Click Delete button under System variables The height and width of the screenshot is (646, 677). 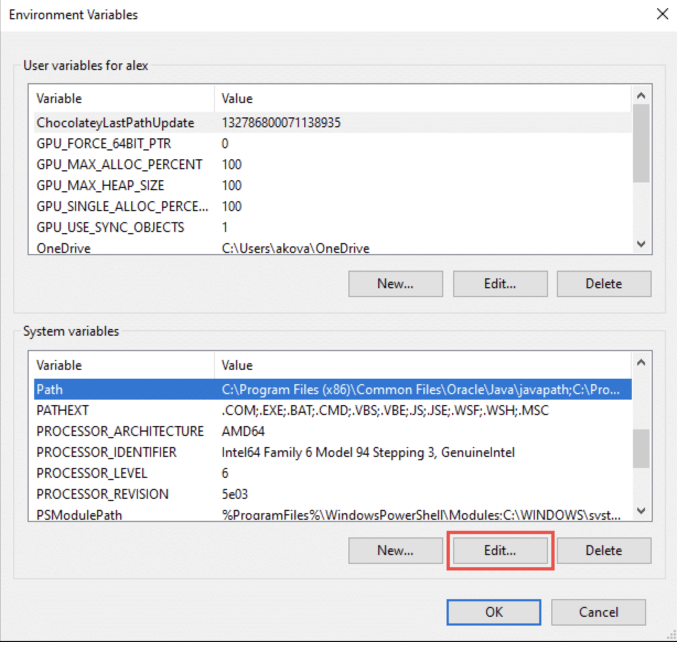[x=604, y=551]
